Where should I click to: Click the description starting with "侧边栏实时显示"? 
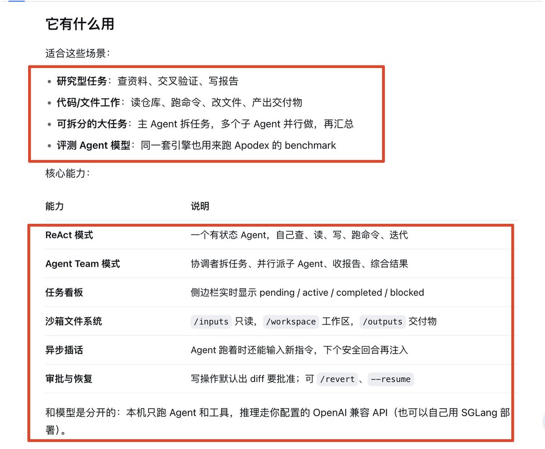click(x=307, y=293)
